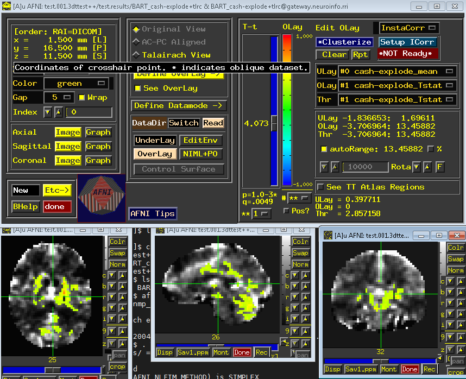Click the Index value field

pos(89,112)
